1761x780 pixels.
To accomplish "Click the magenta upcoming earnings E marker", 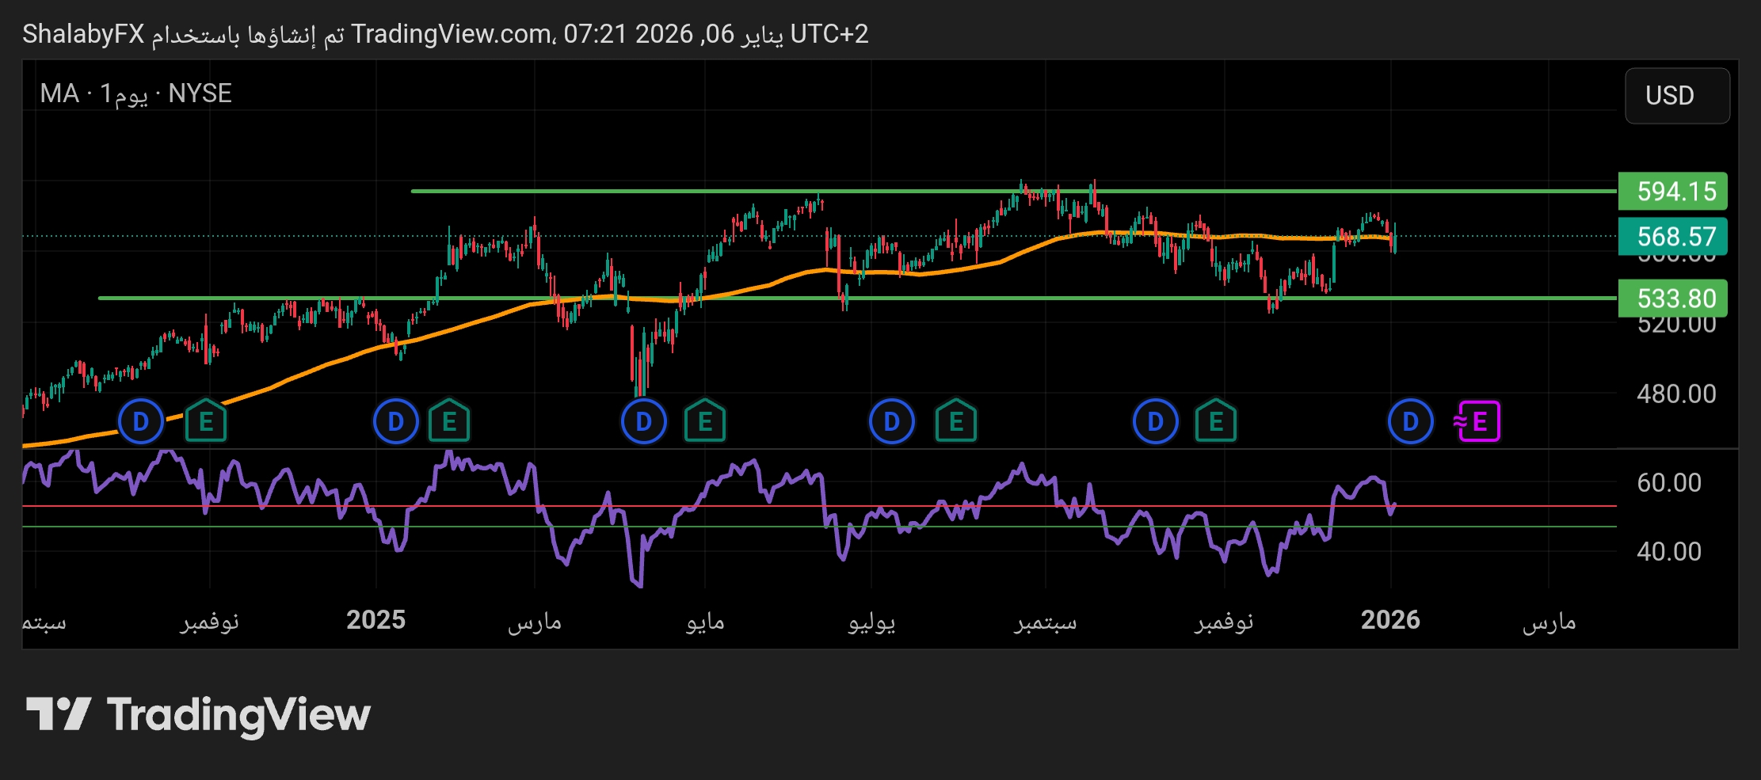I will click(1477, 421).
